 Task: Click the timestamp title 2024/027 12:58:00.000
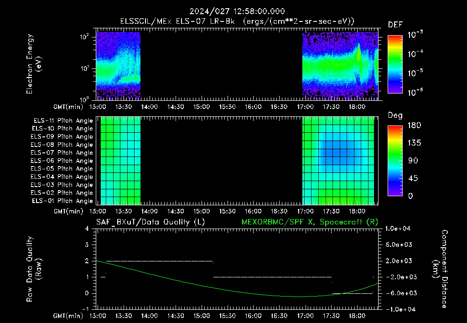point(237,11)
